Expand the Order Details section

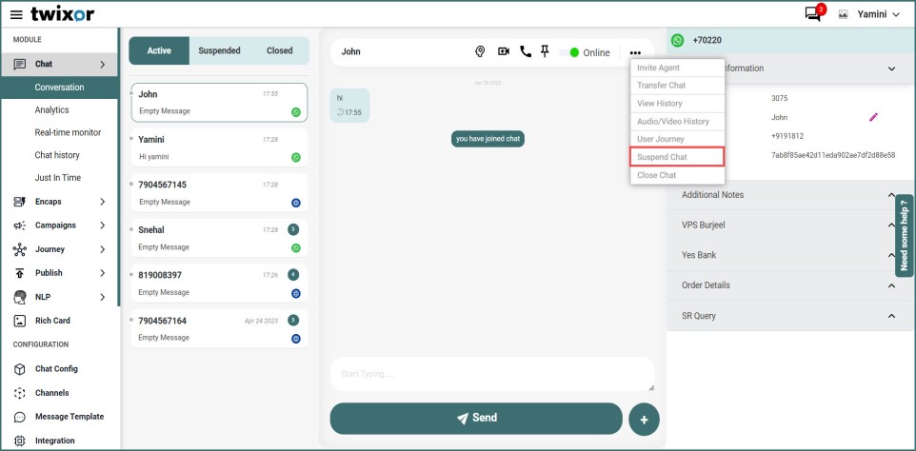[787, 285]
